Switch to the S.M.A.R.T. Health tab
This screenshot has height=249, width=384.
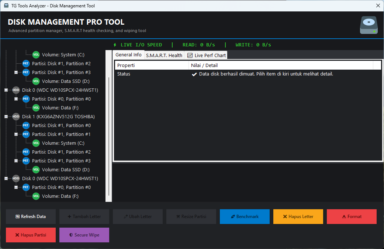[x=164, y=55]
